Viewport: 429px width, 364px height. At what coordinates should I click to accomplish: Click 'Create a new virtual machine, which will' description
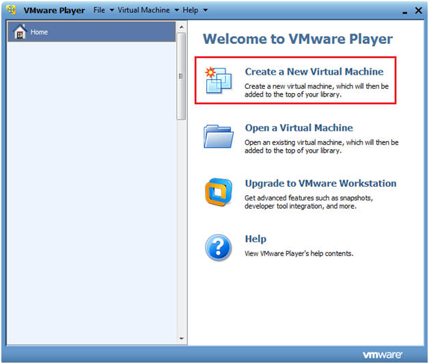coord(316,90)
